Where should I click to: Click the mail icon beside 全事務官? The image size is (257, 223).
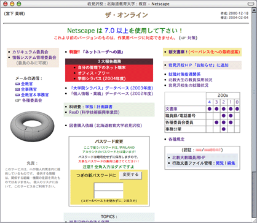[17, 89]
